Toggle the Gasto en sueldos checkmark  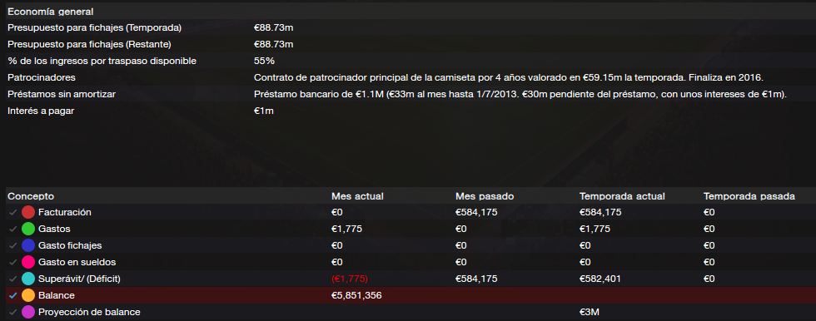[x=12, y=262]
